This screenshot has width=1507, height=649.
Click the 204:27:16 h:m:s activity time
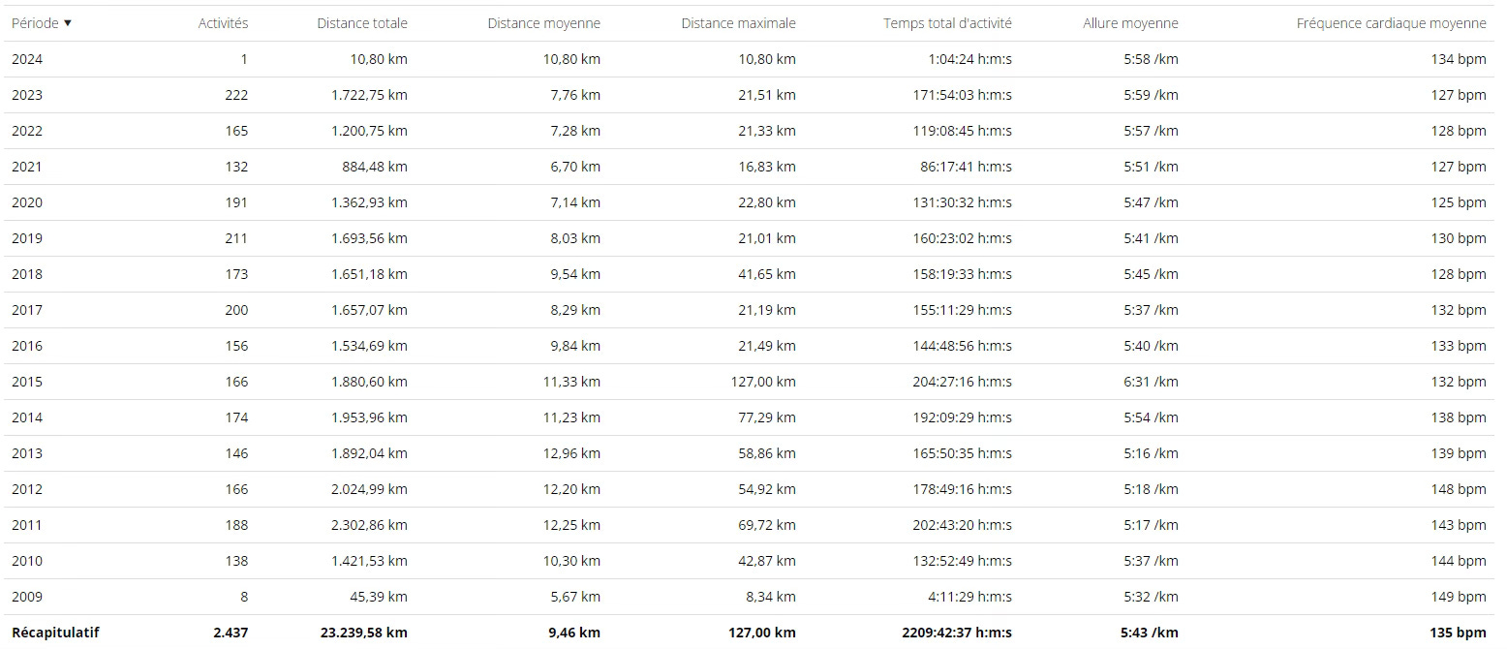point(962,382)
